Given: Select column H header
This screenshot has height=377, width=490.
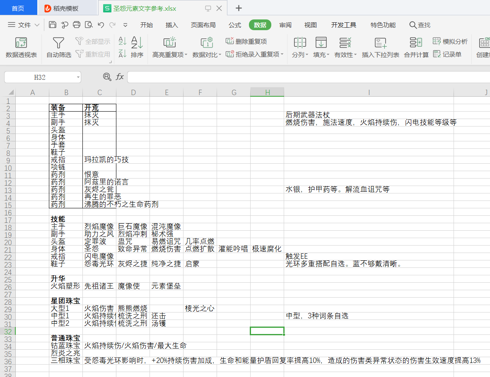Looking at the screenshot, I should point(267,93).
